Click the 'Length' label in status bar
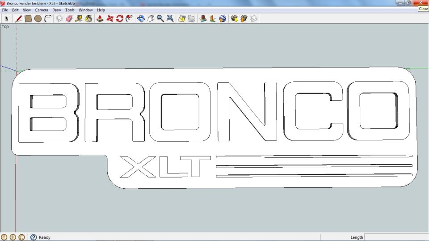The image size is (429, 241). pyautogui.click(x=357, y=237)
